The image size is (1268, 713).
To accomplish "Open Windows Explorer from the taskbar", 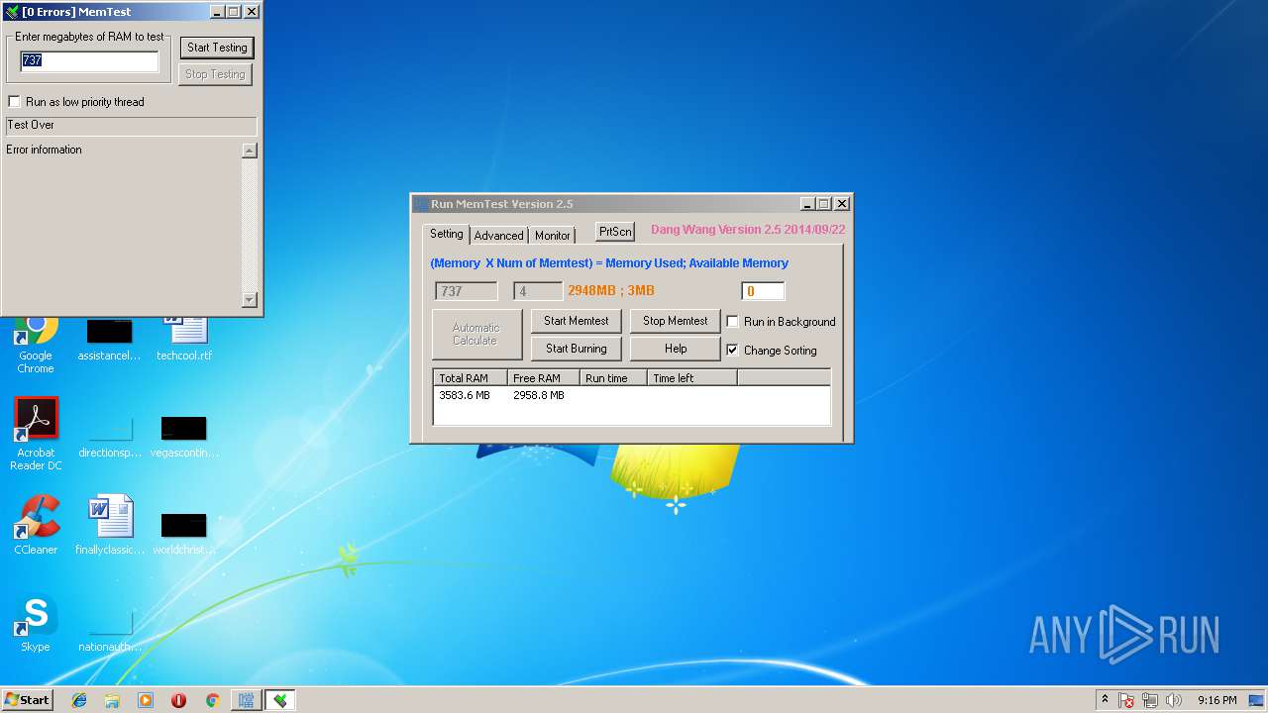I will pyautogui.click(x=112, y=700).
